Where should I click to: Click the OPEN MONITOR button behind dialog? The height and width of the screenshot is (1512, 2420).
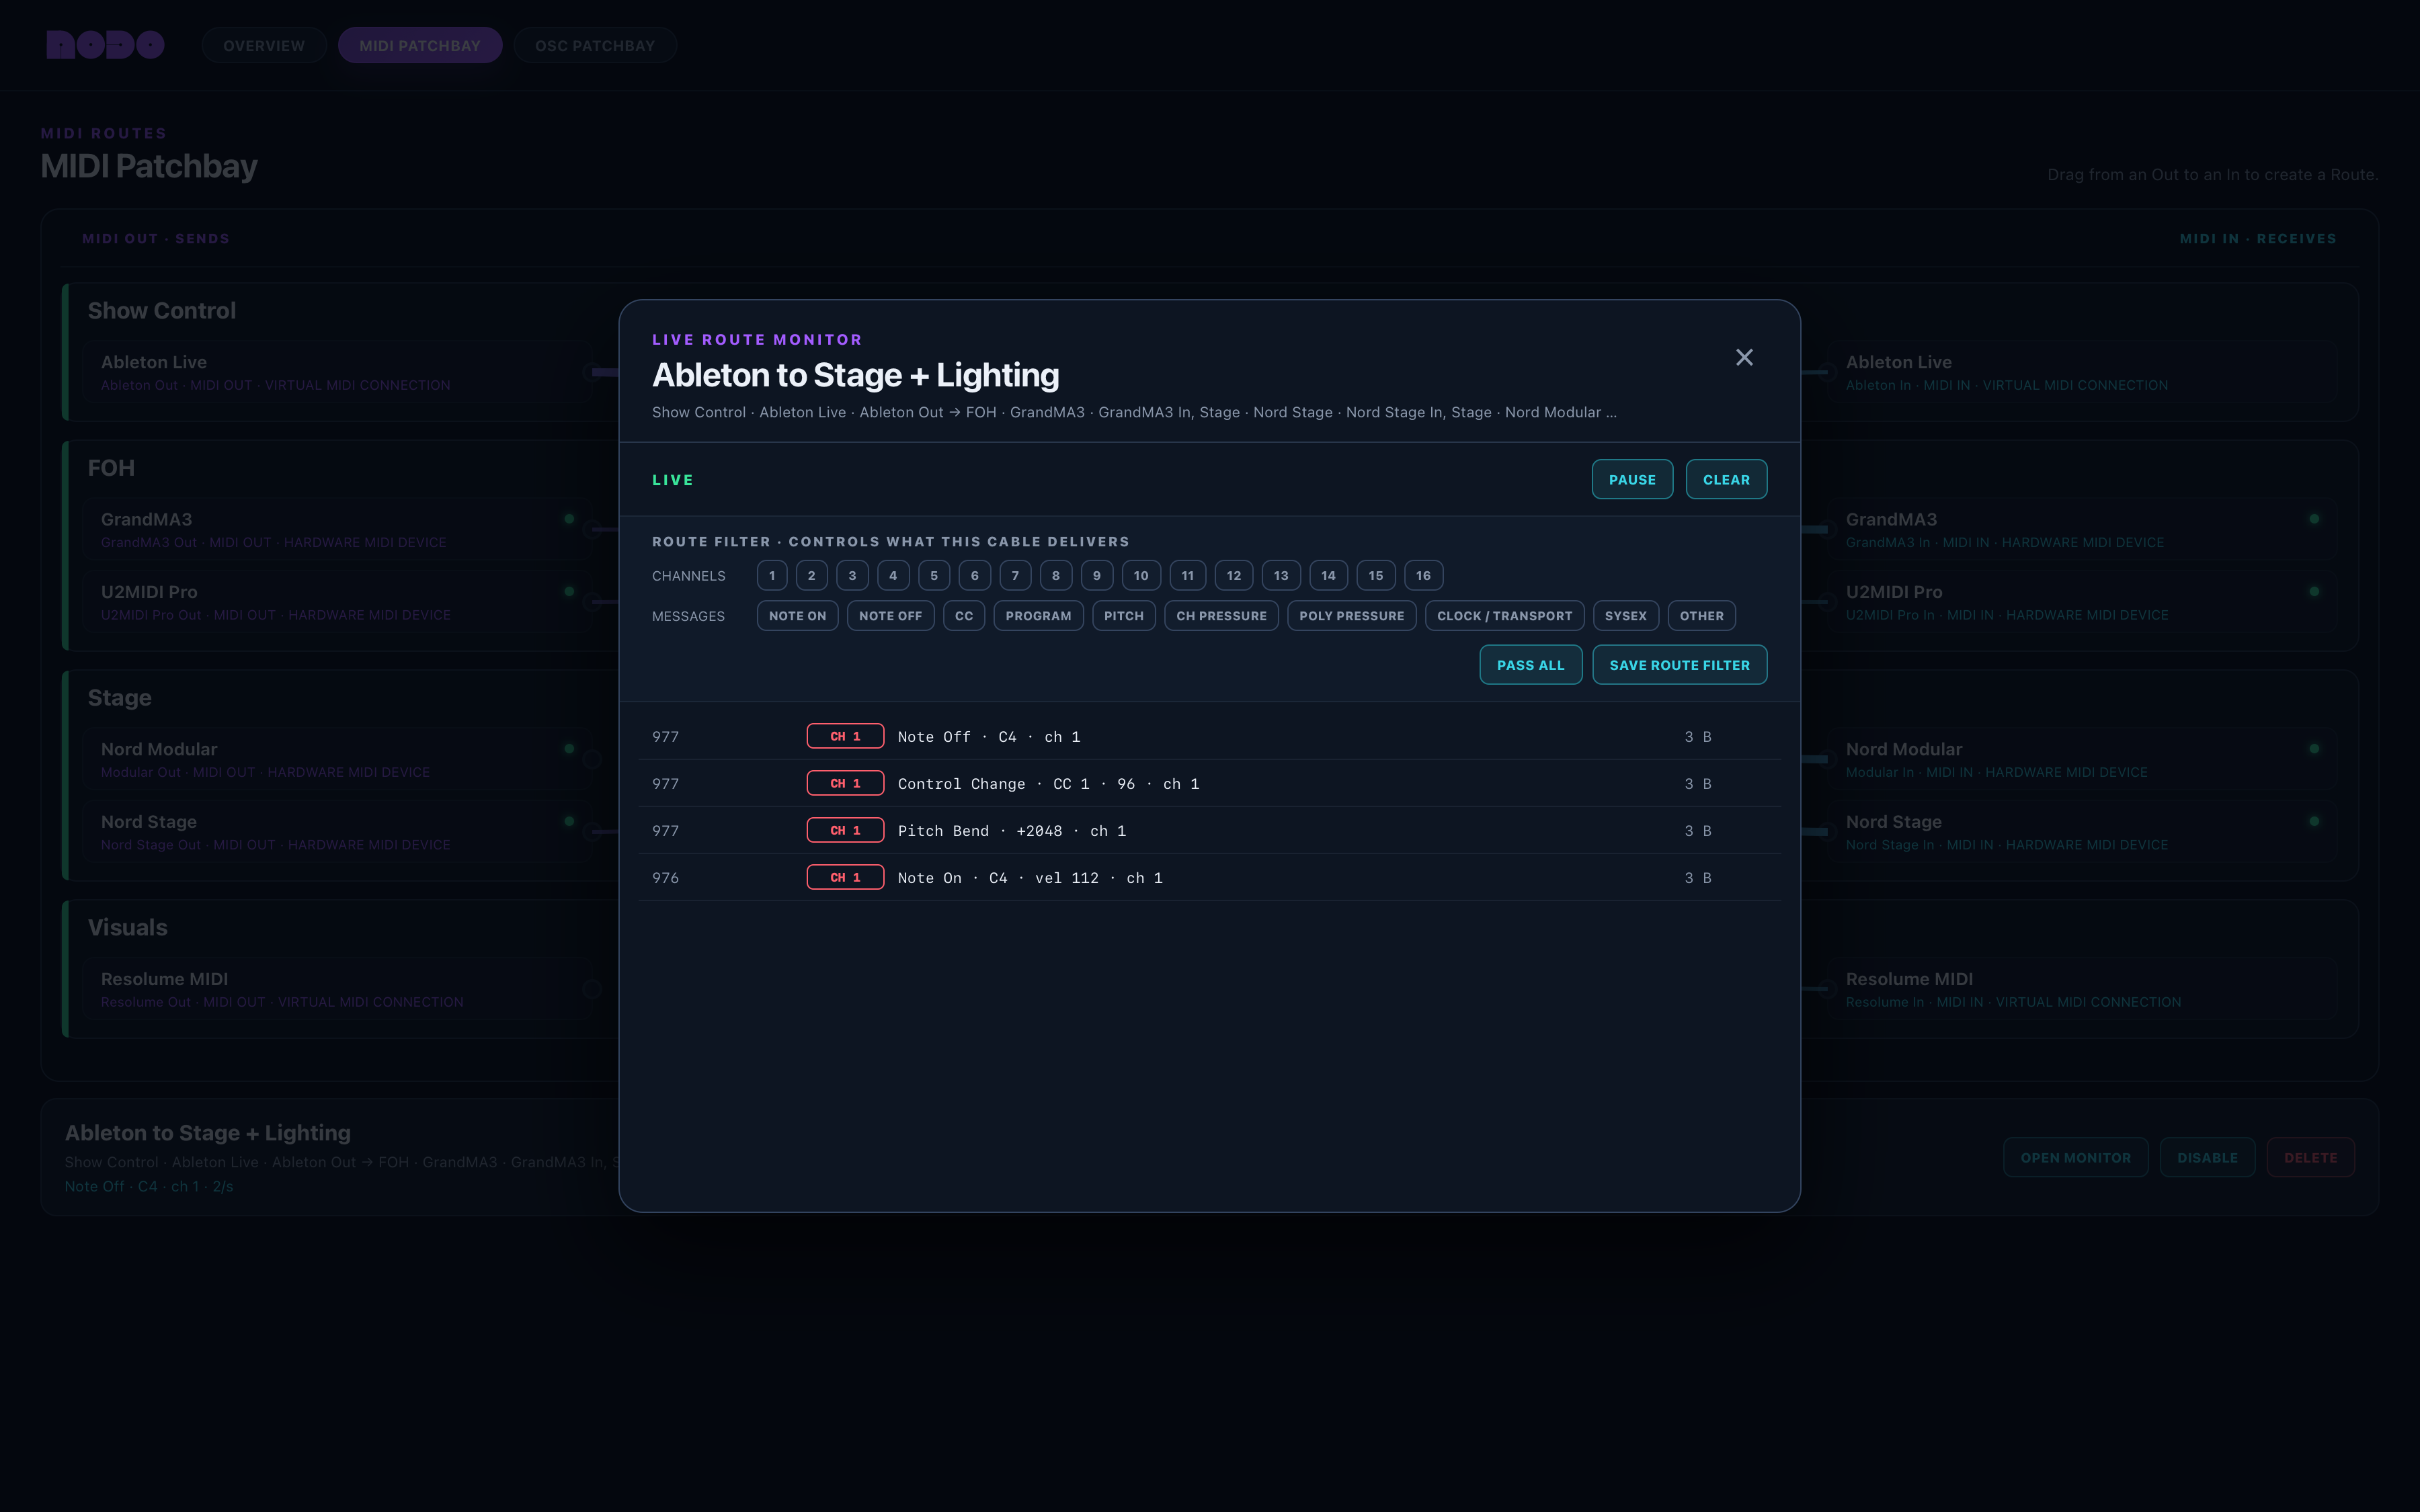click(x=2075, y=1158)
